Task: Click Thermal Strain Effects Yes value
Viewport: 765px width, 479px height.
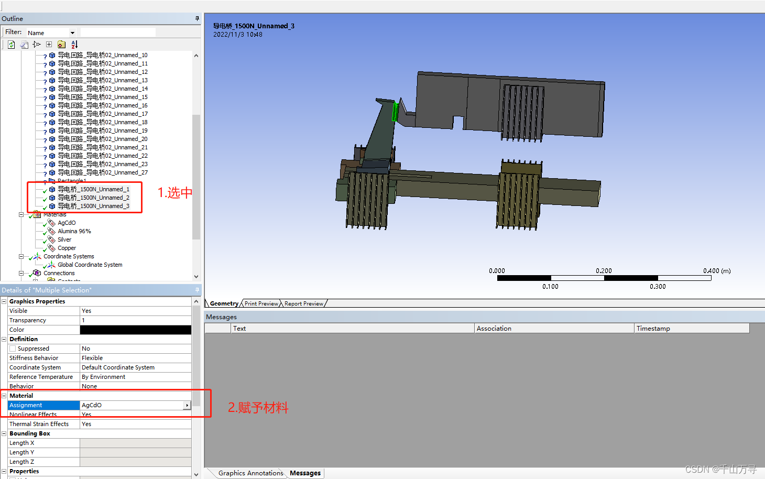Action: pyautogui.click(x=136, y=424)
